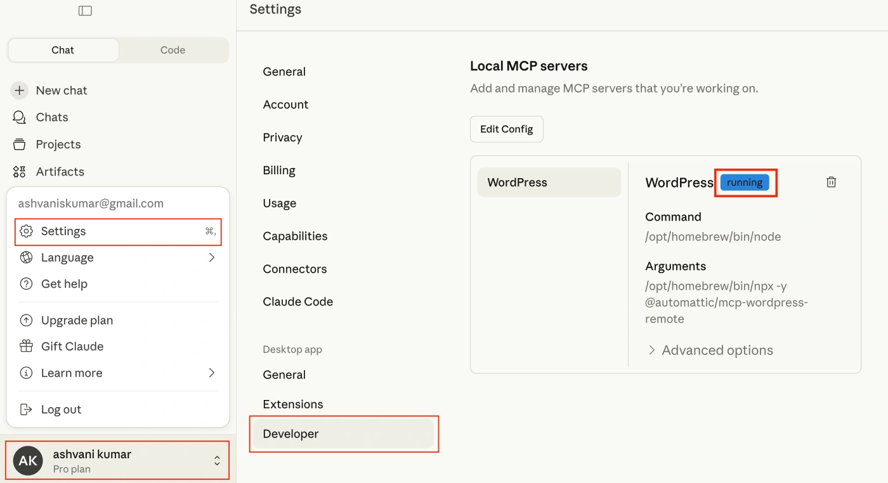Open Settings from account menu
This screenshot has height=483, width=888.
pos(118,231)
